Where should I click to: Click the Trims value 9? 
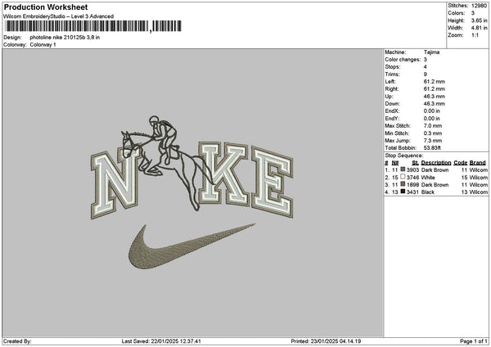click(x=426, y=74)
